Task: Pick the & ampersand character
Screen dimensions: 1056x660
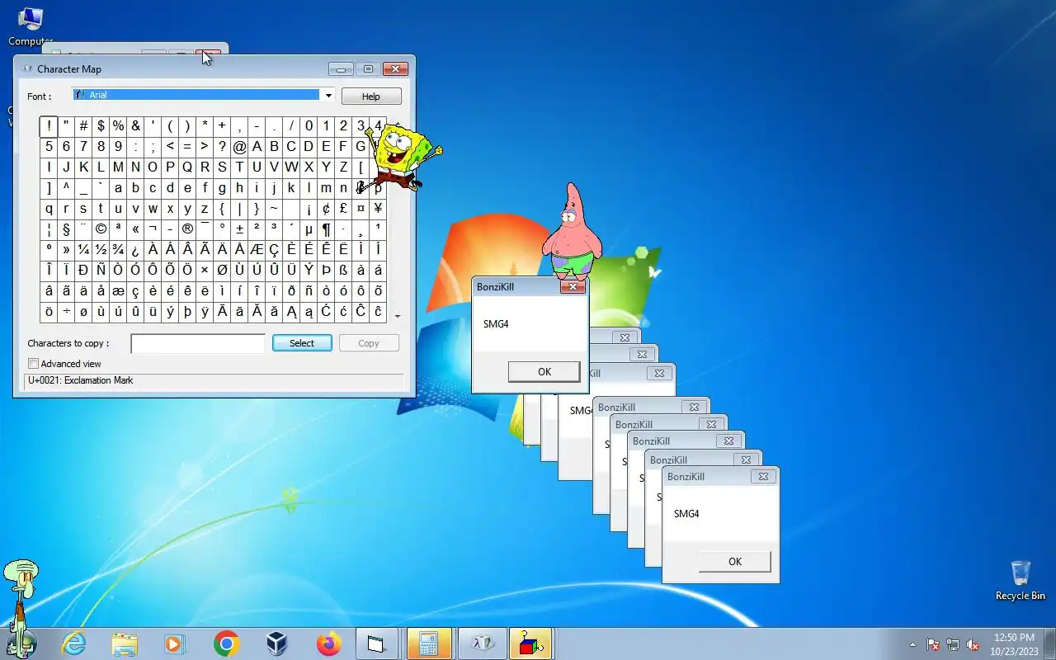Action: 135,126
